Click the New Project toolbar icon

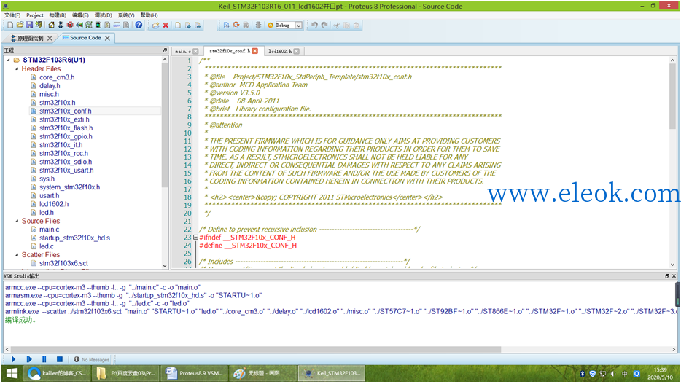click(x=10, y=26)
